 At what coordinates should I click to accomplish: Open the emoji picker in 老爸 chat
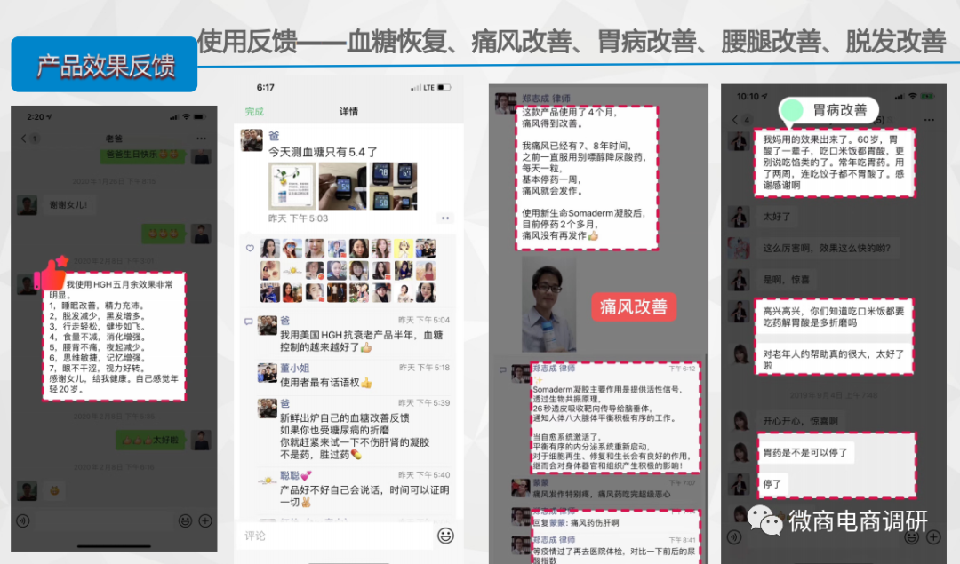coord(185,520)
